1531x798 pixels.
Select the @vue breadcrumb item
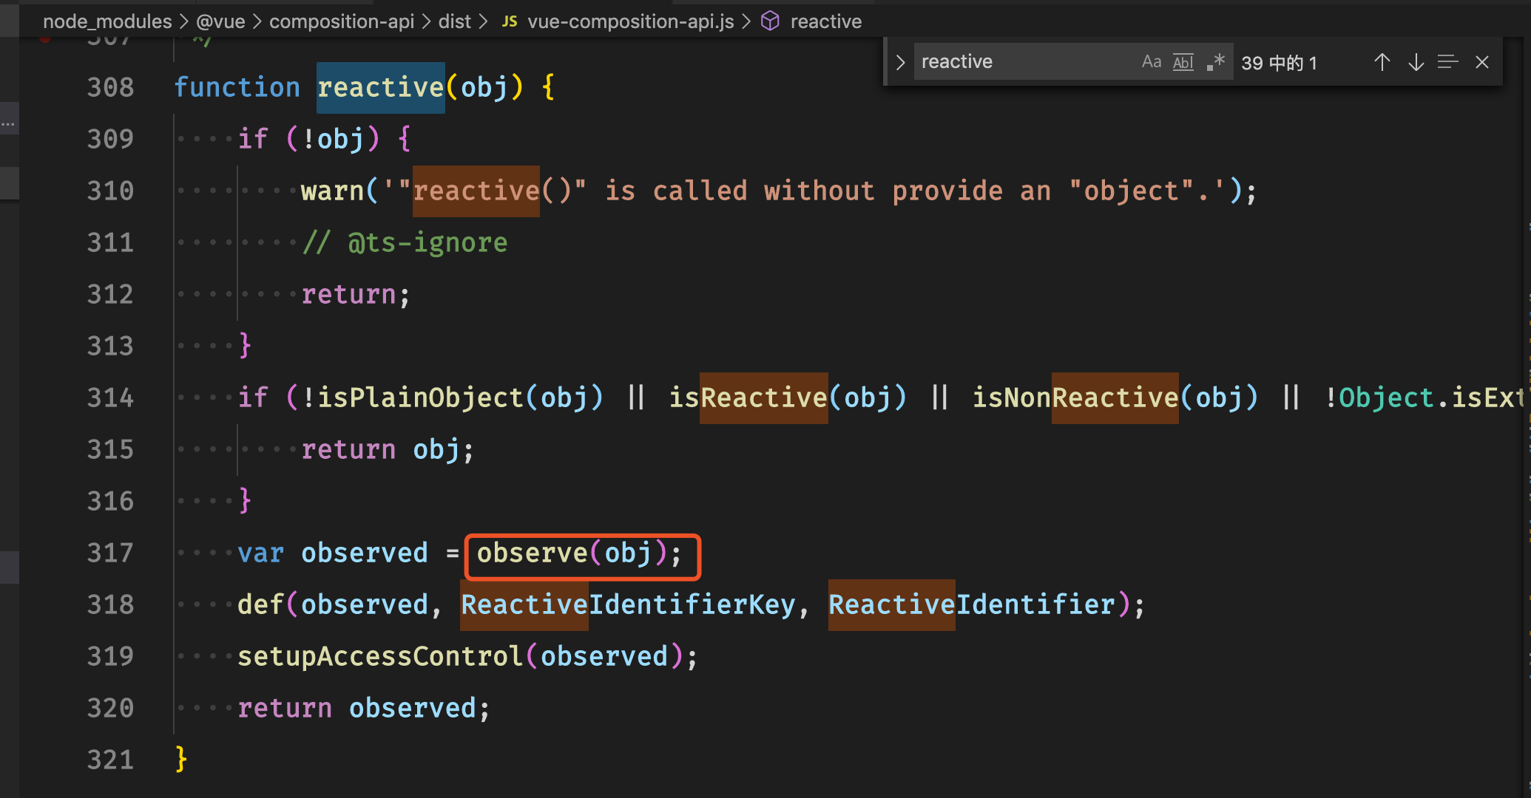[220, 21]
